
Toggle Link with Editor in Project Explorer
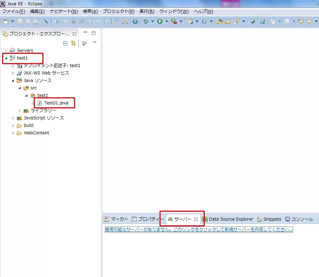74,42
